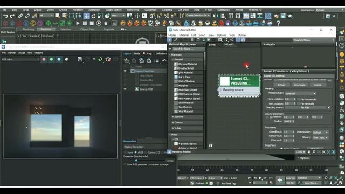Click the list icon in frame buffer layers toolbar
Screen dimensions: 345x194
[x=156, y=60]
